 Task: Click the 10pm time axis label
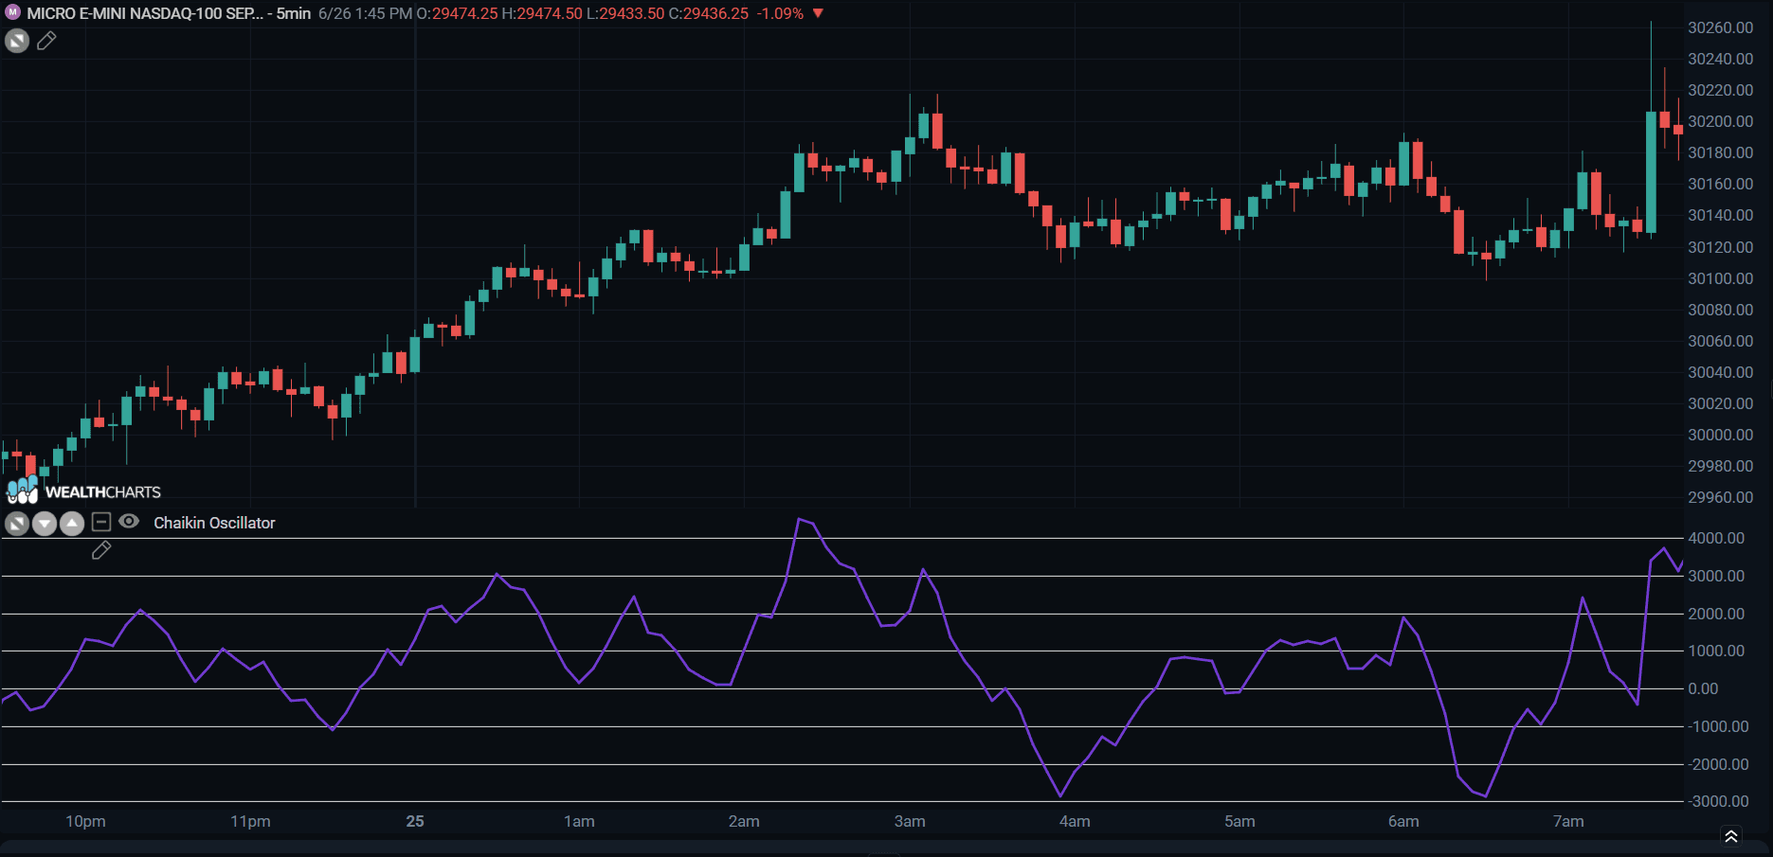[x=85, y=821]
